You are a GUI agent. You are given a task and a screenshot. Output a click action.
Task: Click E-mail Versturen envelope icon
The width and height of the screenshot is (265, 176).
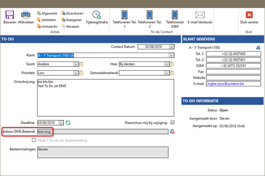tap(200, 14)
